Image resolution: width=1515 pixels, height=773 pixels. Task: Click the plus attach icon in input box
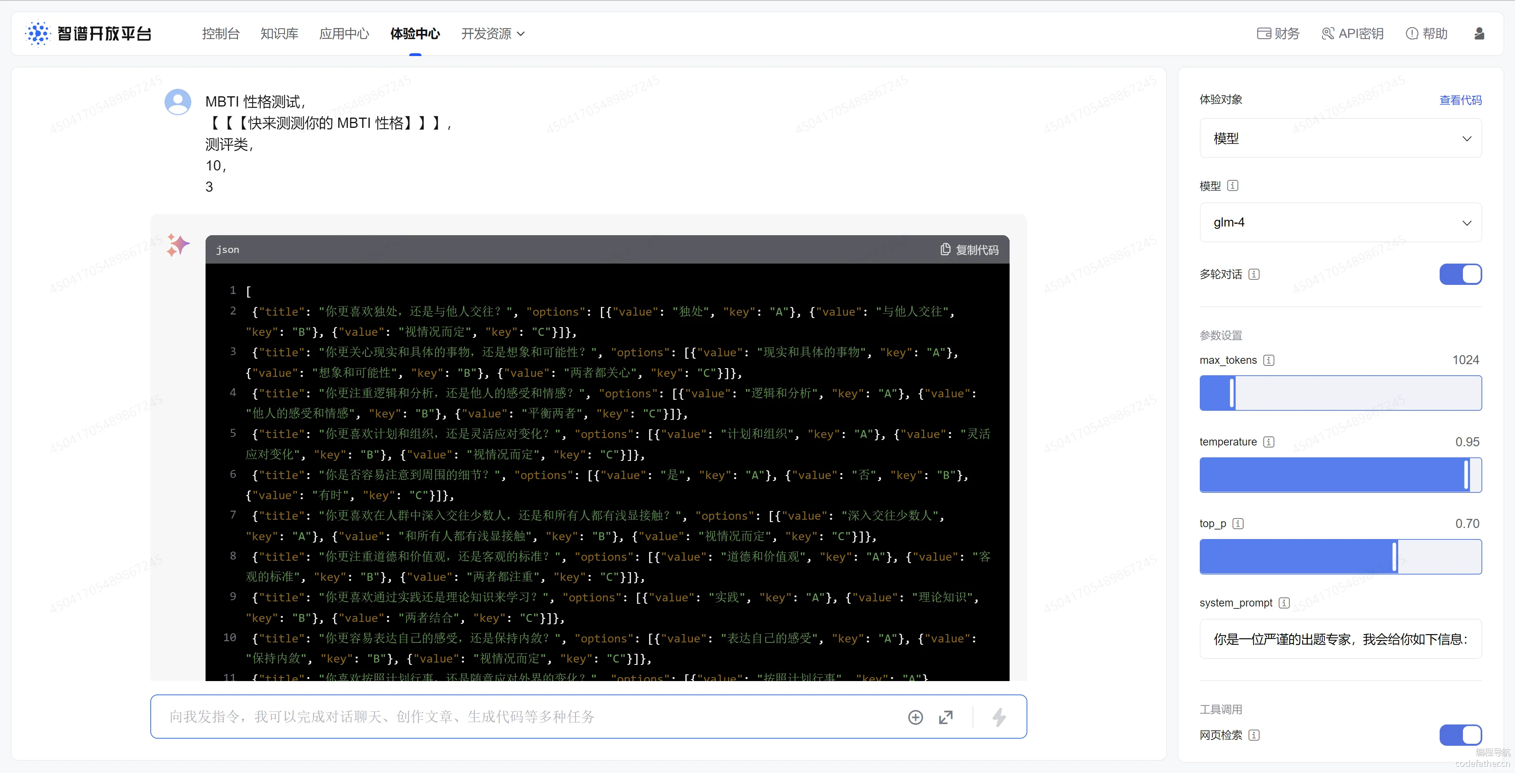click(x=916, y=717)
